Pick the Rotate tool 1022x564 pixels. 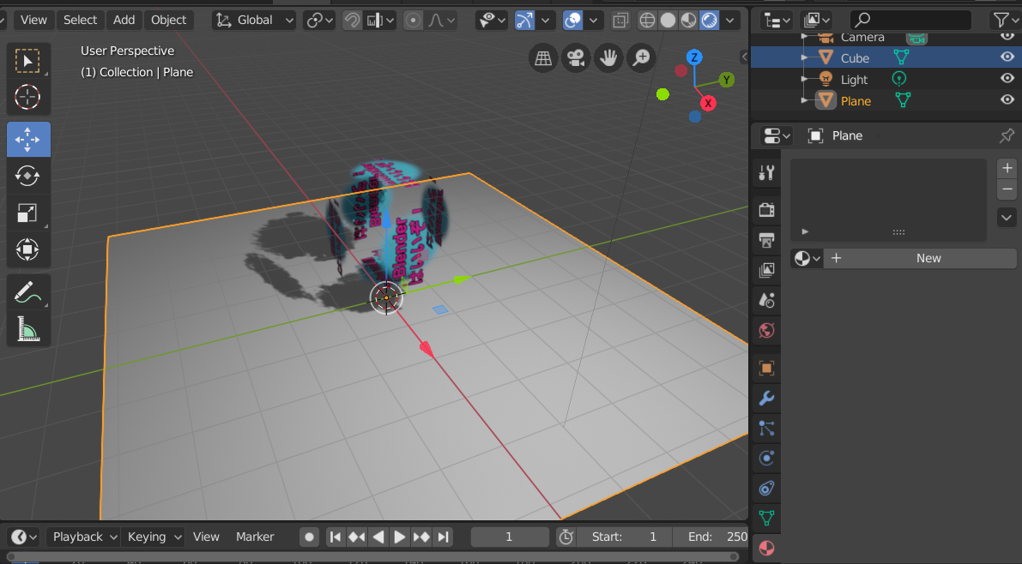(27, 176)
